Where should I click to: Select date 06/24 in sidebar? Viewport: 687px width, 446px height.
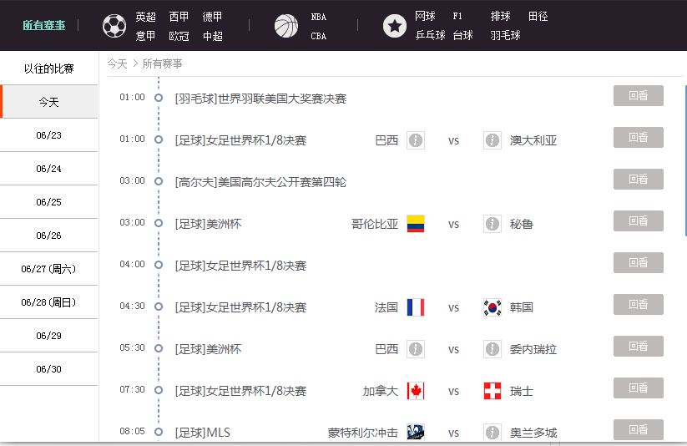pos(48,169)
